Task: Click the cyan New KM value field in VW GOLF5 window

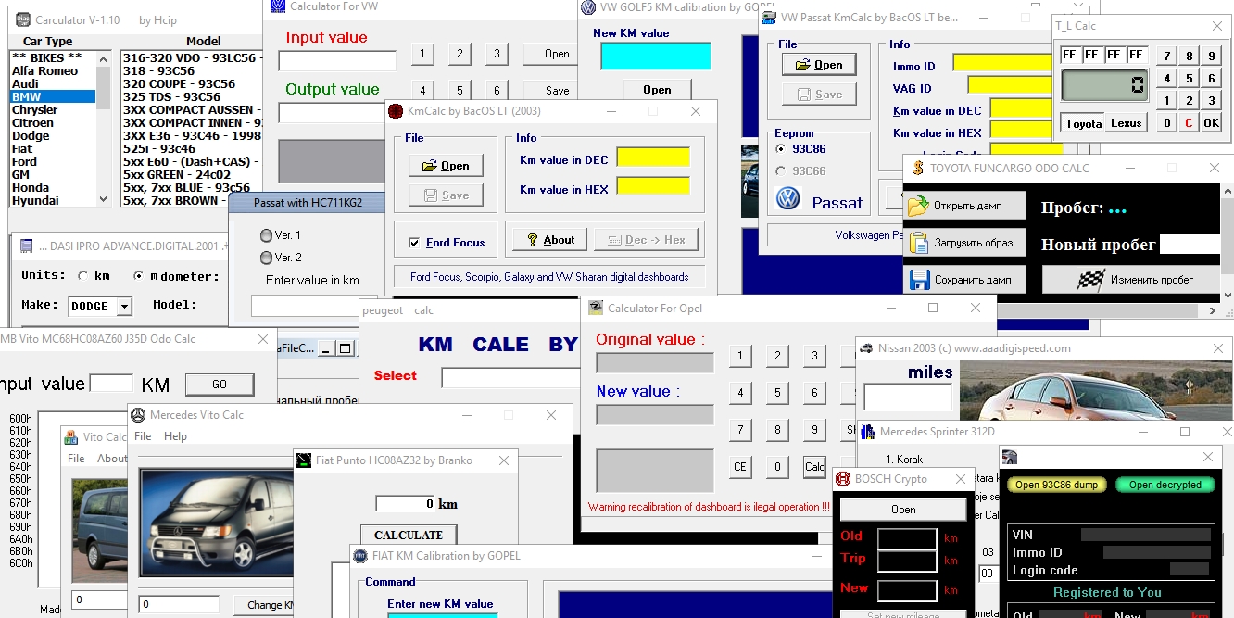Action: 656,57
